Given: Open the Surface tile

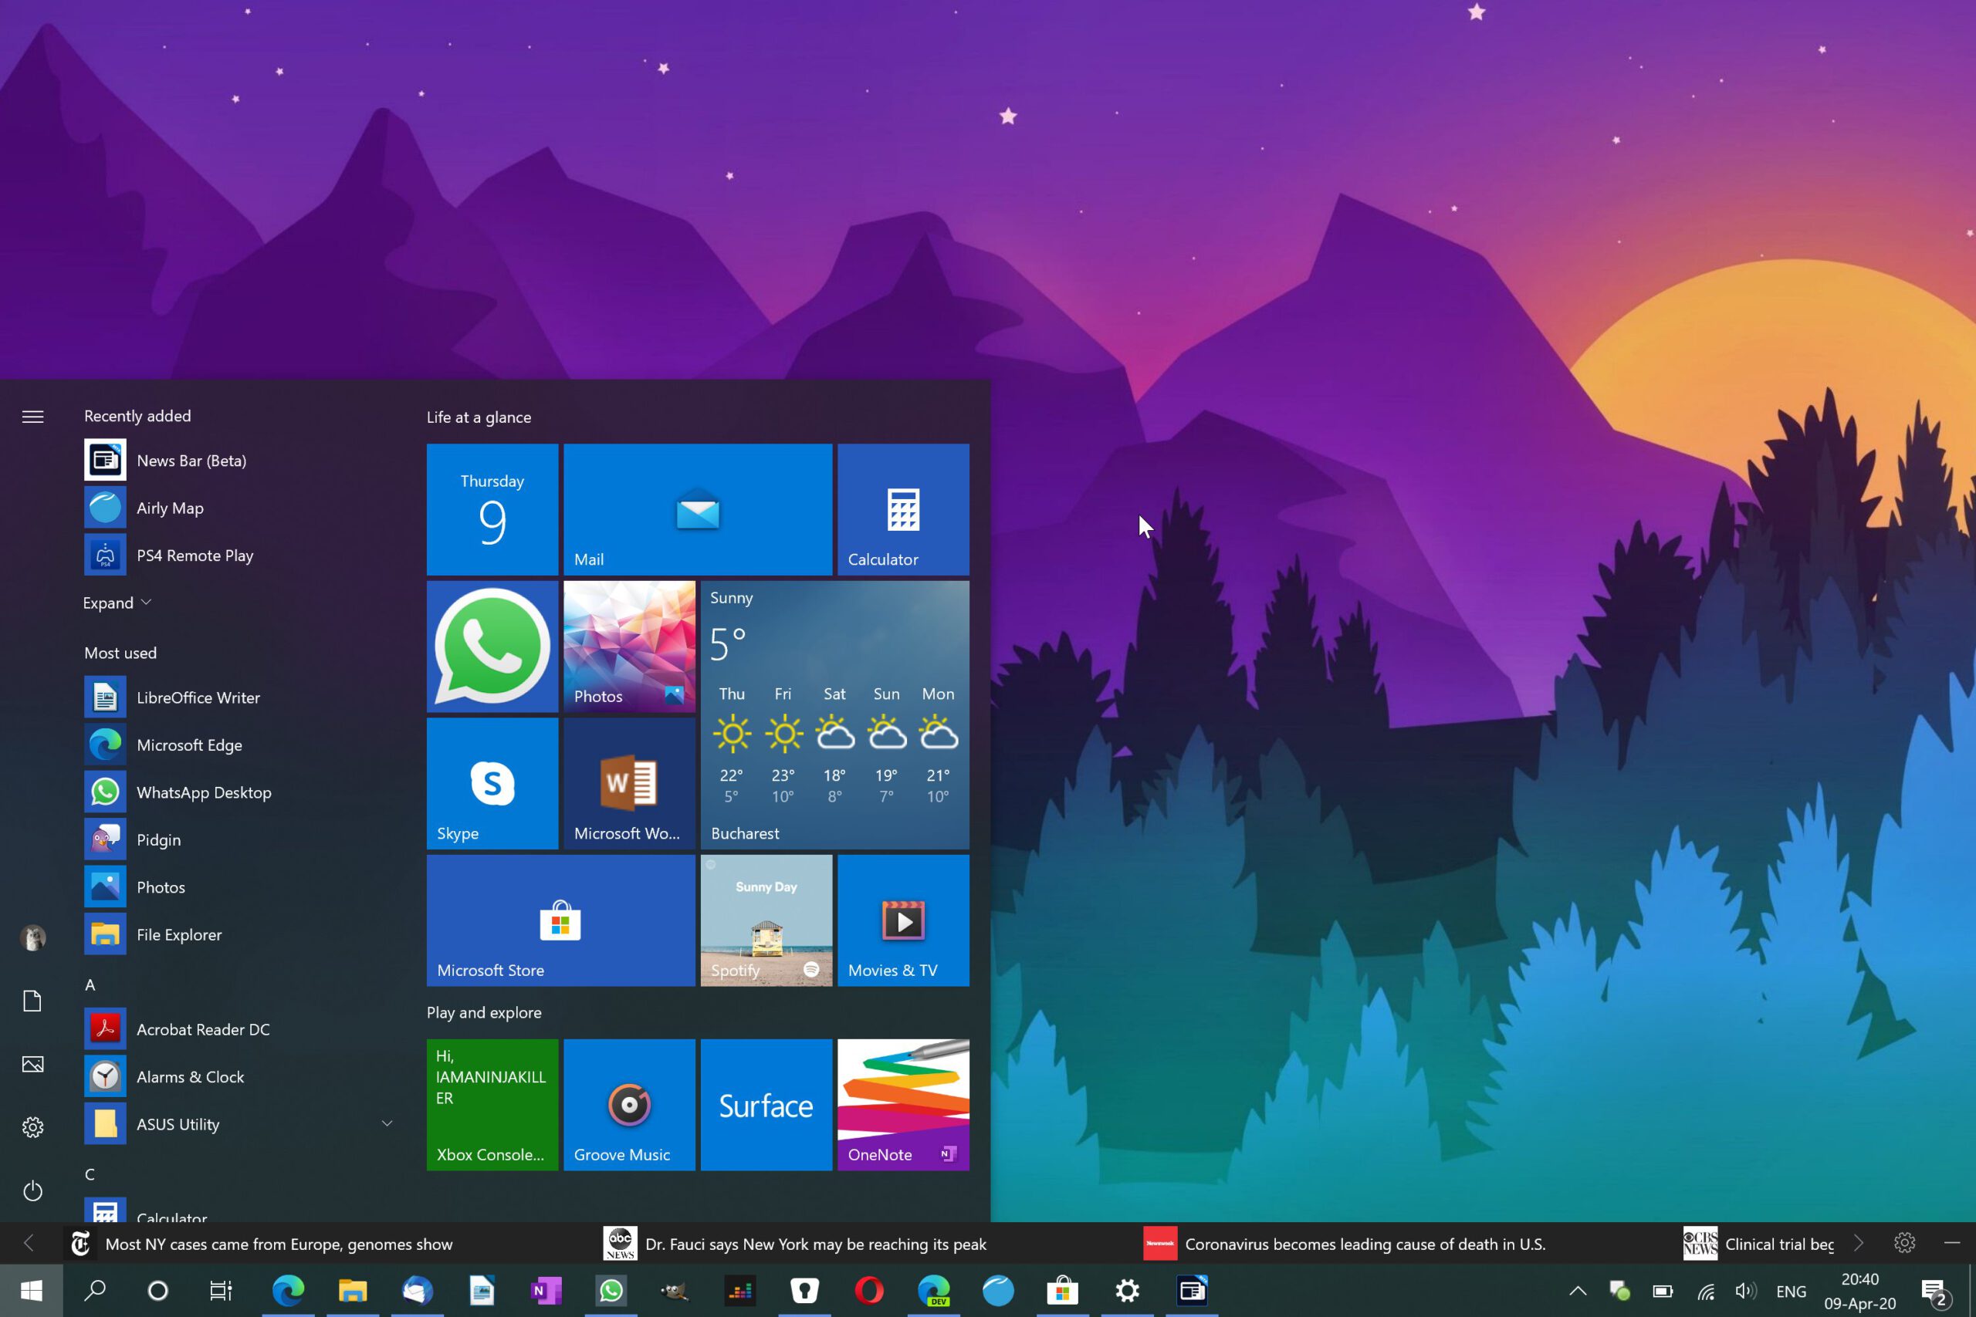Looking at the screenshot, I should [766, 1105].
